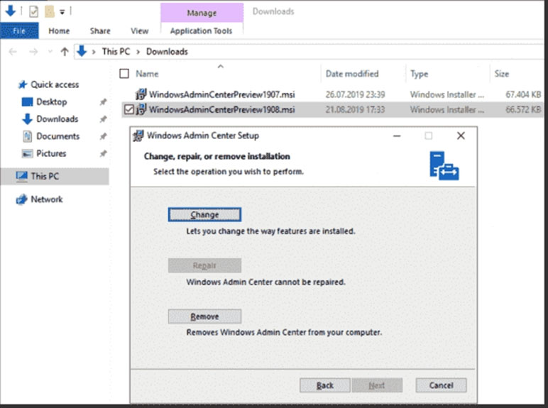Toggle the select-all checkbox in header
548x408 pixels.
point(125,74)
